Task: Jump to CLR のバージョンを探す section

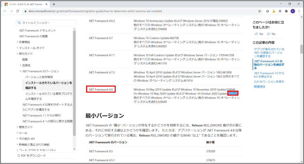Action: point(269,82)
